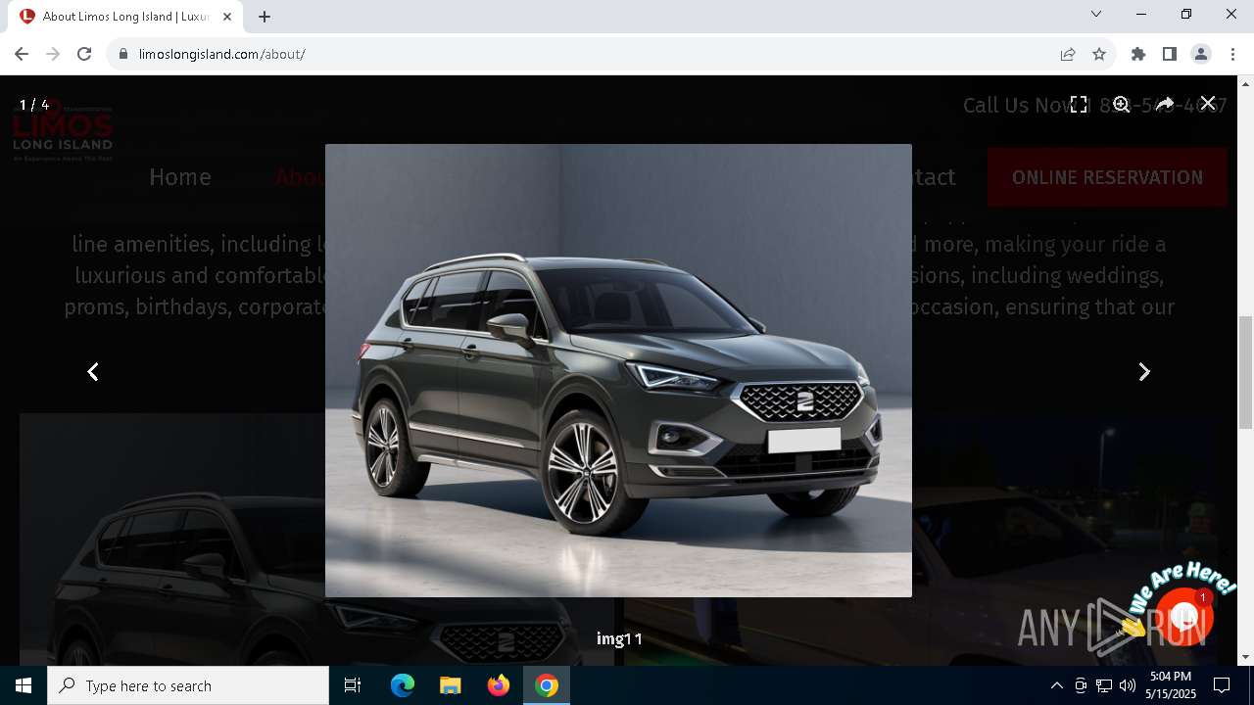
Task: Click the address bar URL
Action: (222, 54)
